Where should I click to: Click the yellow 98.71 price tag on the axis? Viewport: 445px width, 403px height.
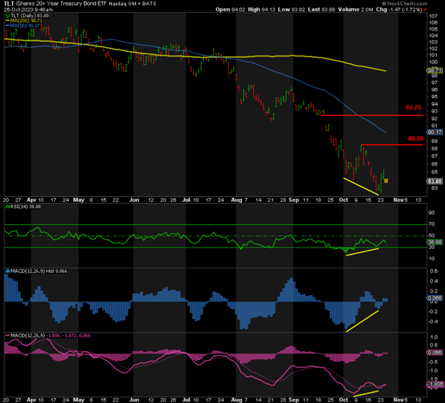click(435, 71)
